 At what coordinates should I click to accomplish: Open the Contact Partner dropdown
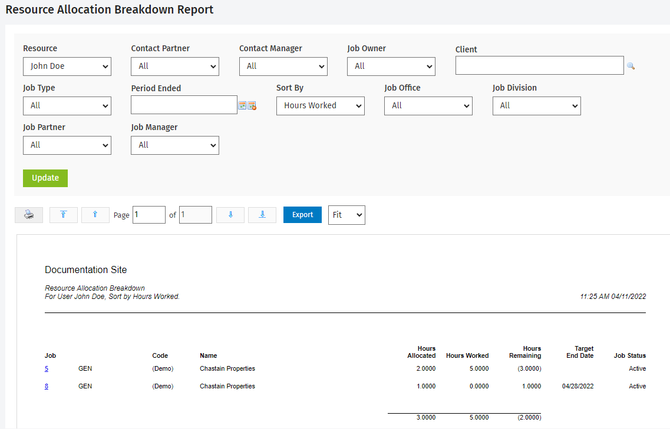coord(175,66)
